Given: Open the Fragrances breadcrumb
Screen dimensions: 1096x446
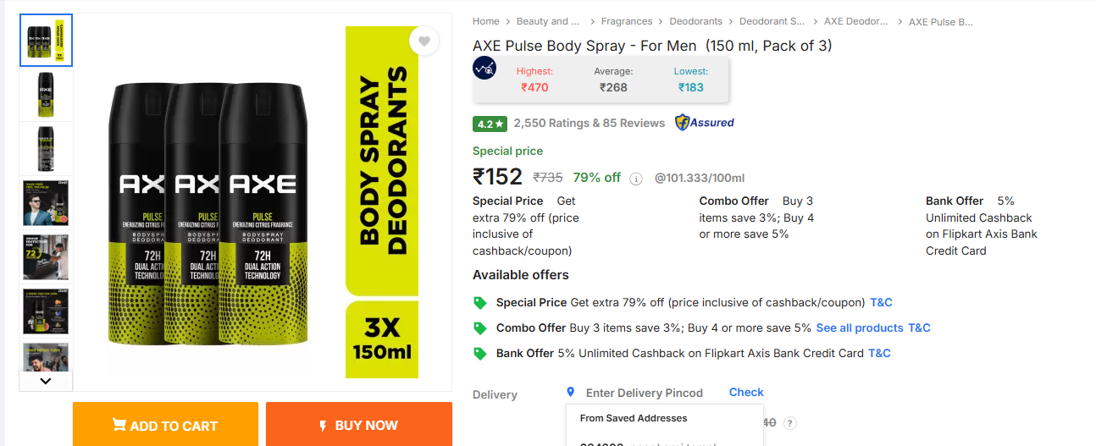Looking at the screenshot, I should [x=627, y=22].
